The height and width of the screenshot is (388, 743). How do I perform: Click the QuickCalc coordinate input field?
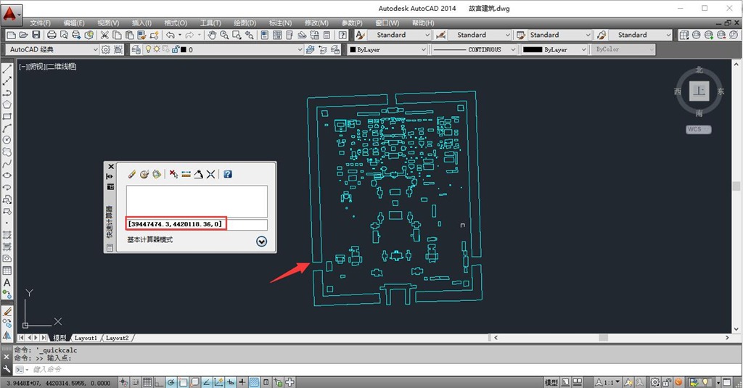[x=197, y=225]
